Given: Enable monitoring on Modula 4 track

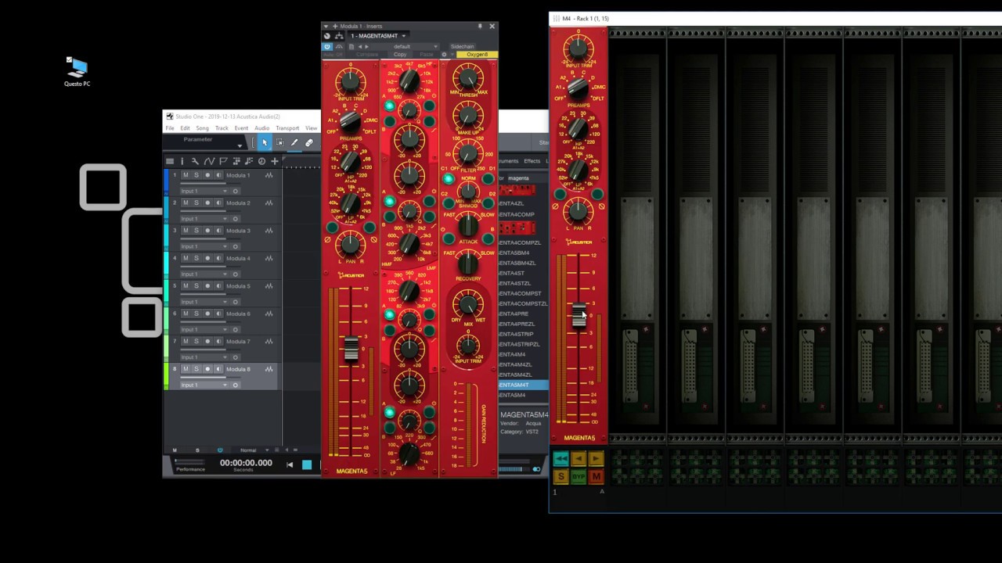Looking at the screenshot, I should (x=218, y=258).
